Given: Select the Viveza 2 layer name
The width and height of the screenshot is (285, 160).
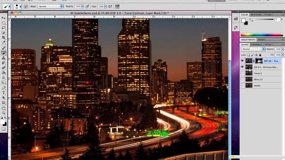Looking at the screenshot, I should [x=258, y=73].
